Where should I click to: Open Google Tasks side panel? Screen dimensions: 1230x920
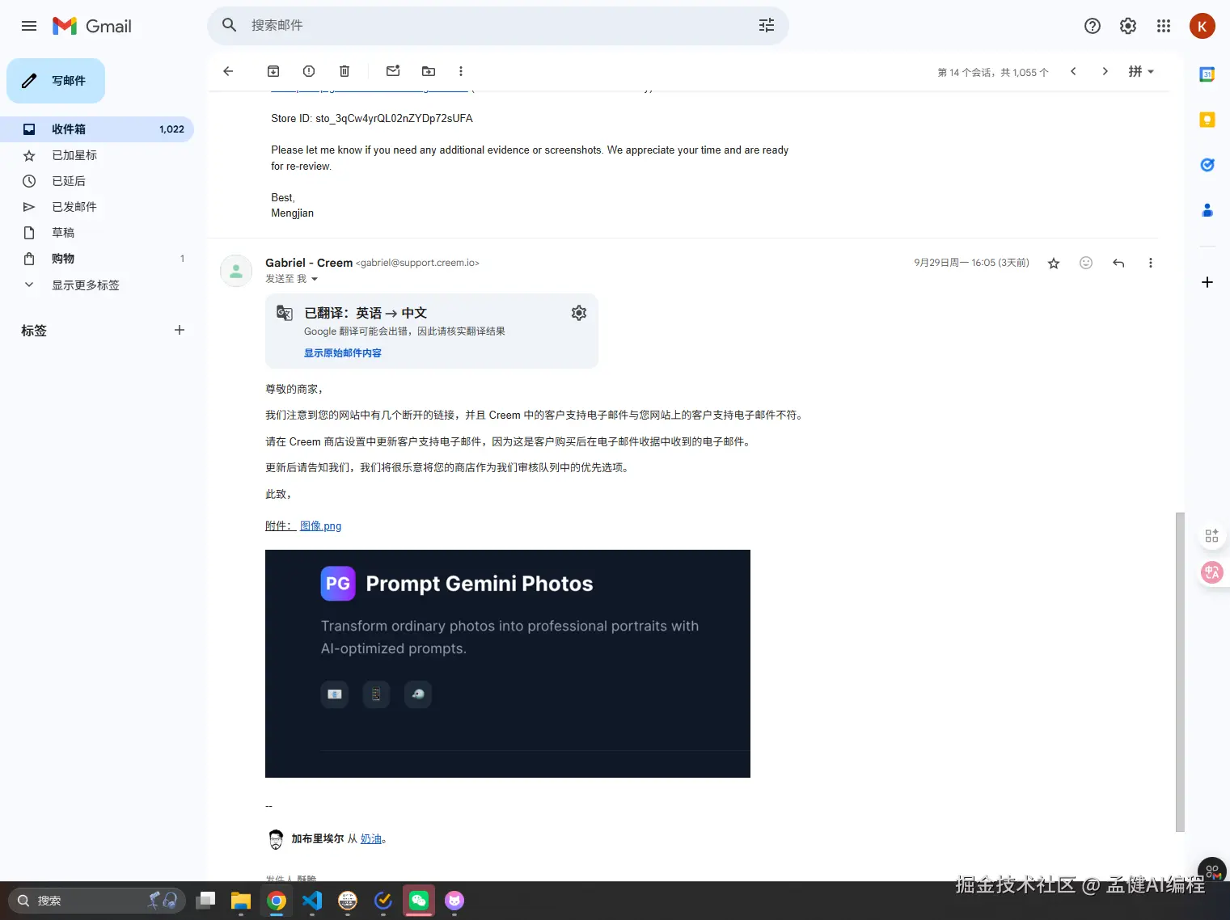pyautogui.click(x=1207, y=165)
